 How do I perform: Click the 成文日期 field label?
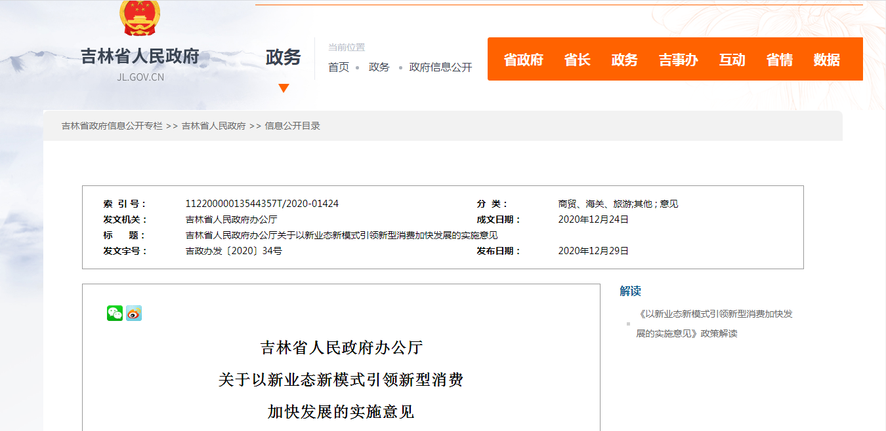(x=499, y=219)
